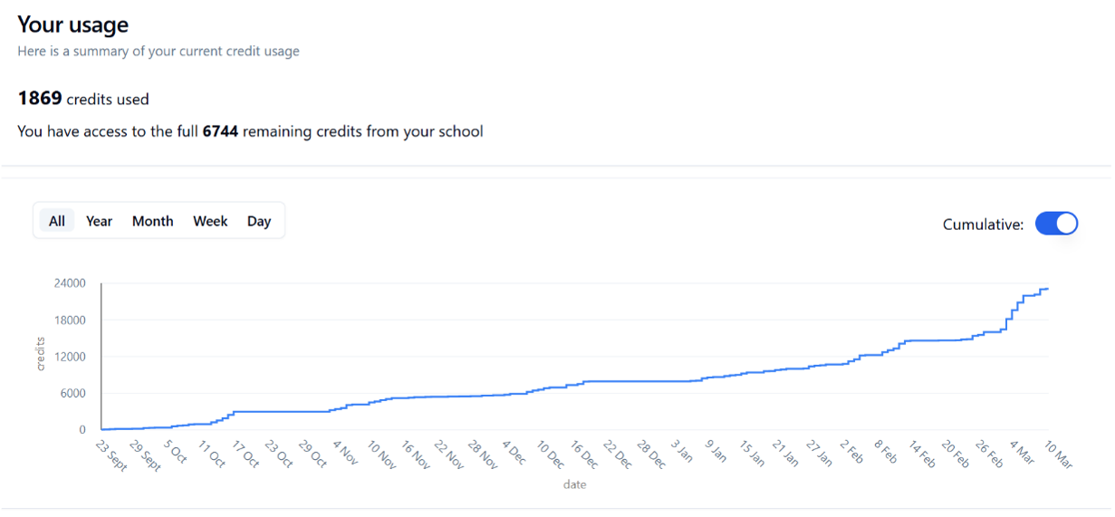Turn off the Cumulative toggle switch
Screen dimensions: 1115x517
[1056, 224]
